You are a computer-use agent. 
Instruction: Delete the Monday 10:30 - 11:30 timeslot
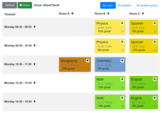(35, 64)
